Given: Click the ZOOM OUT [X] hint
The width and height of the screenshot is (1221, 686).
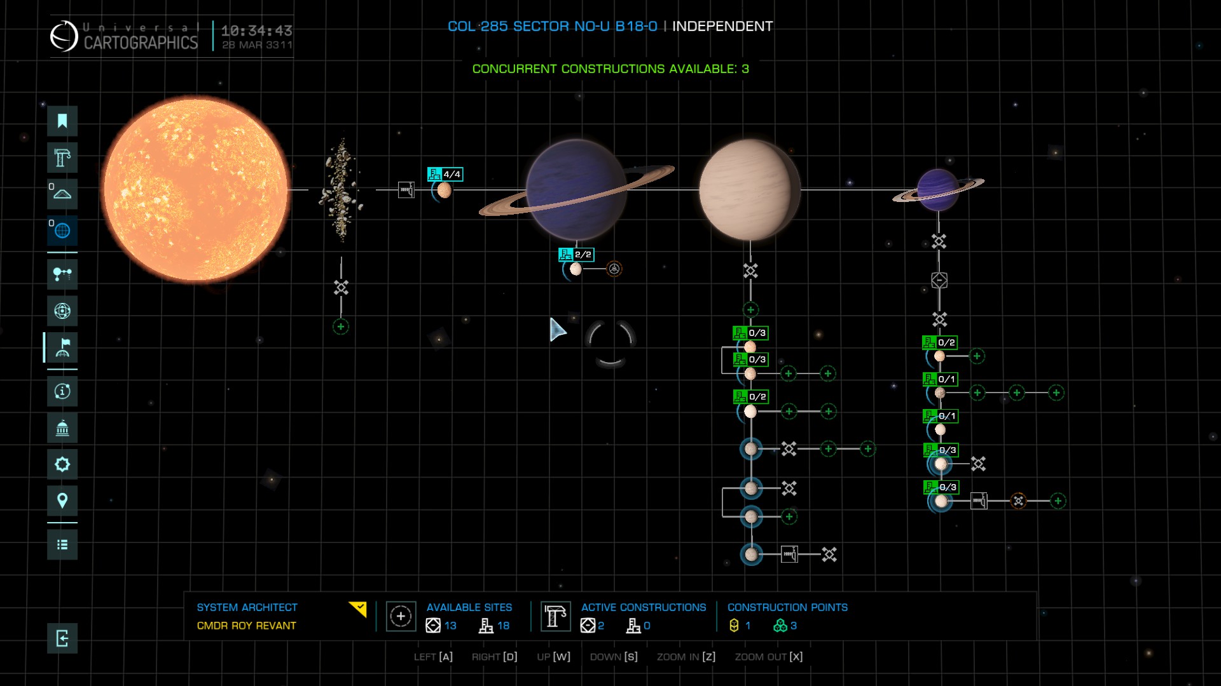Looking at the screenshot, I should tap(768, 657).
